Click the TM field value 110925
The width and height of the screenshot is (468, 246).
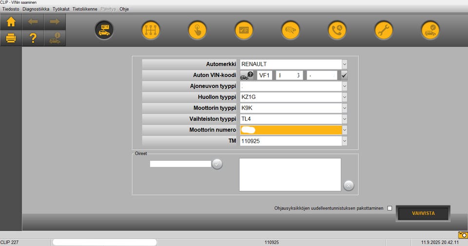coord(291,141)
